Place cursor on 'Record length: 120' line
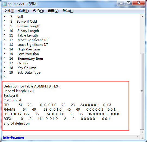Image resolution: width=147 pixels, height=142 pixels. coord(18,91)
